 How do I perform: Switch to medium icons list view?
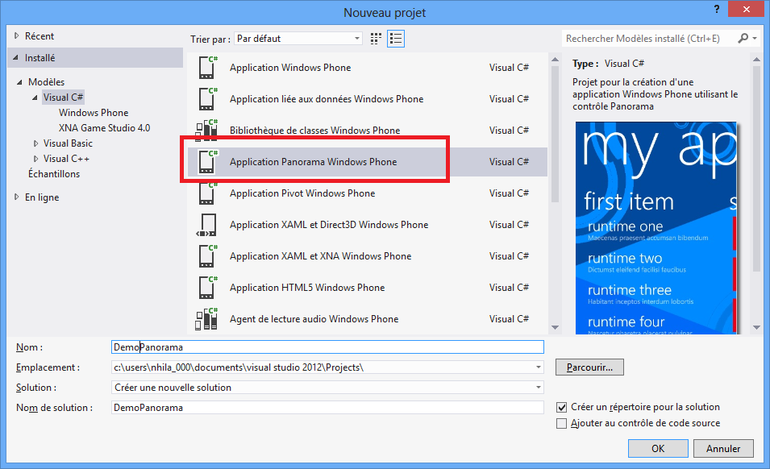(x=395, y=38)
